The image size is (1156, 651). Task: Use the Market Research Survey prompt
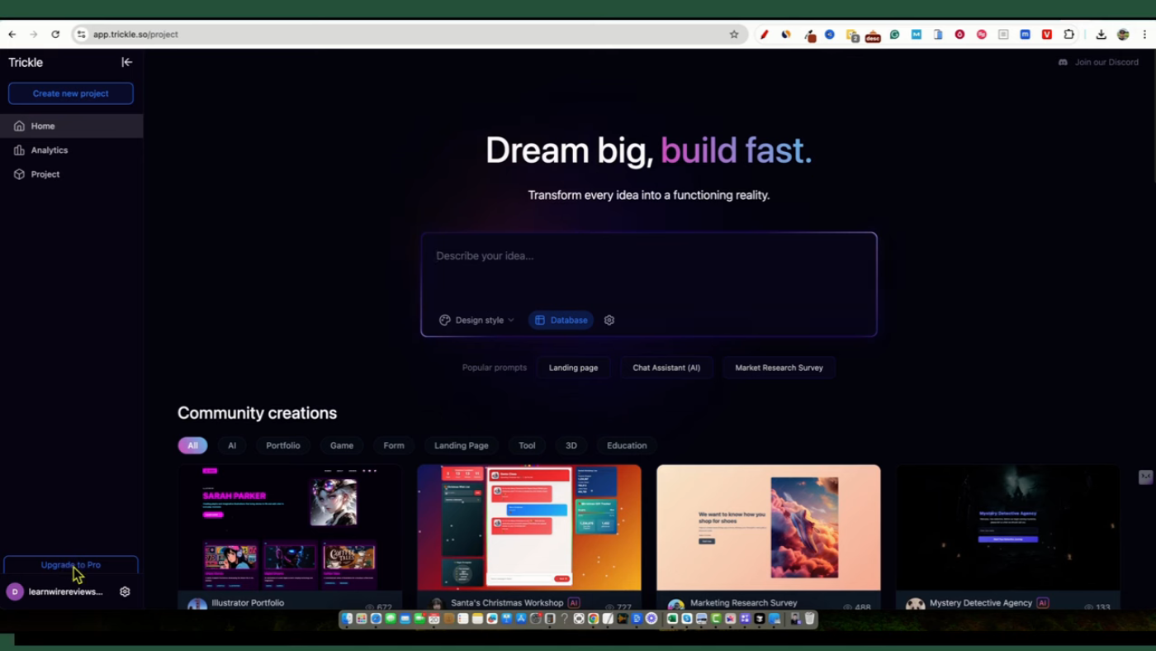click(x=779, y=368)
